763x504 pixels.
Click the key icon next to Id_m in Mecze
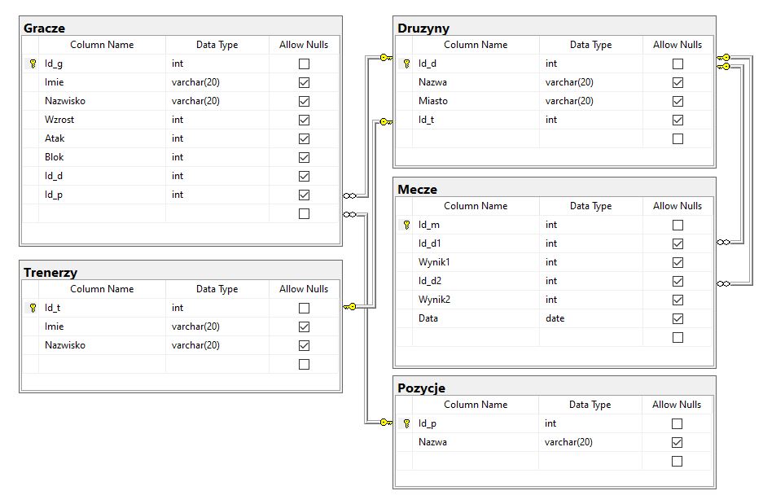pos(406,225)
